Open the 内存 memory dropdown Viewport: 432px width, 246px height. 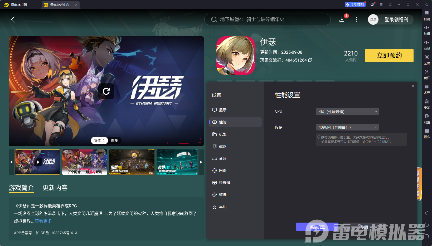point(347,127)
